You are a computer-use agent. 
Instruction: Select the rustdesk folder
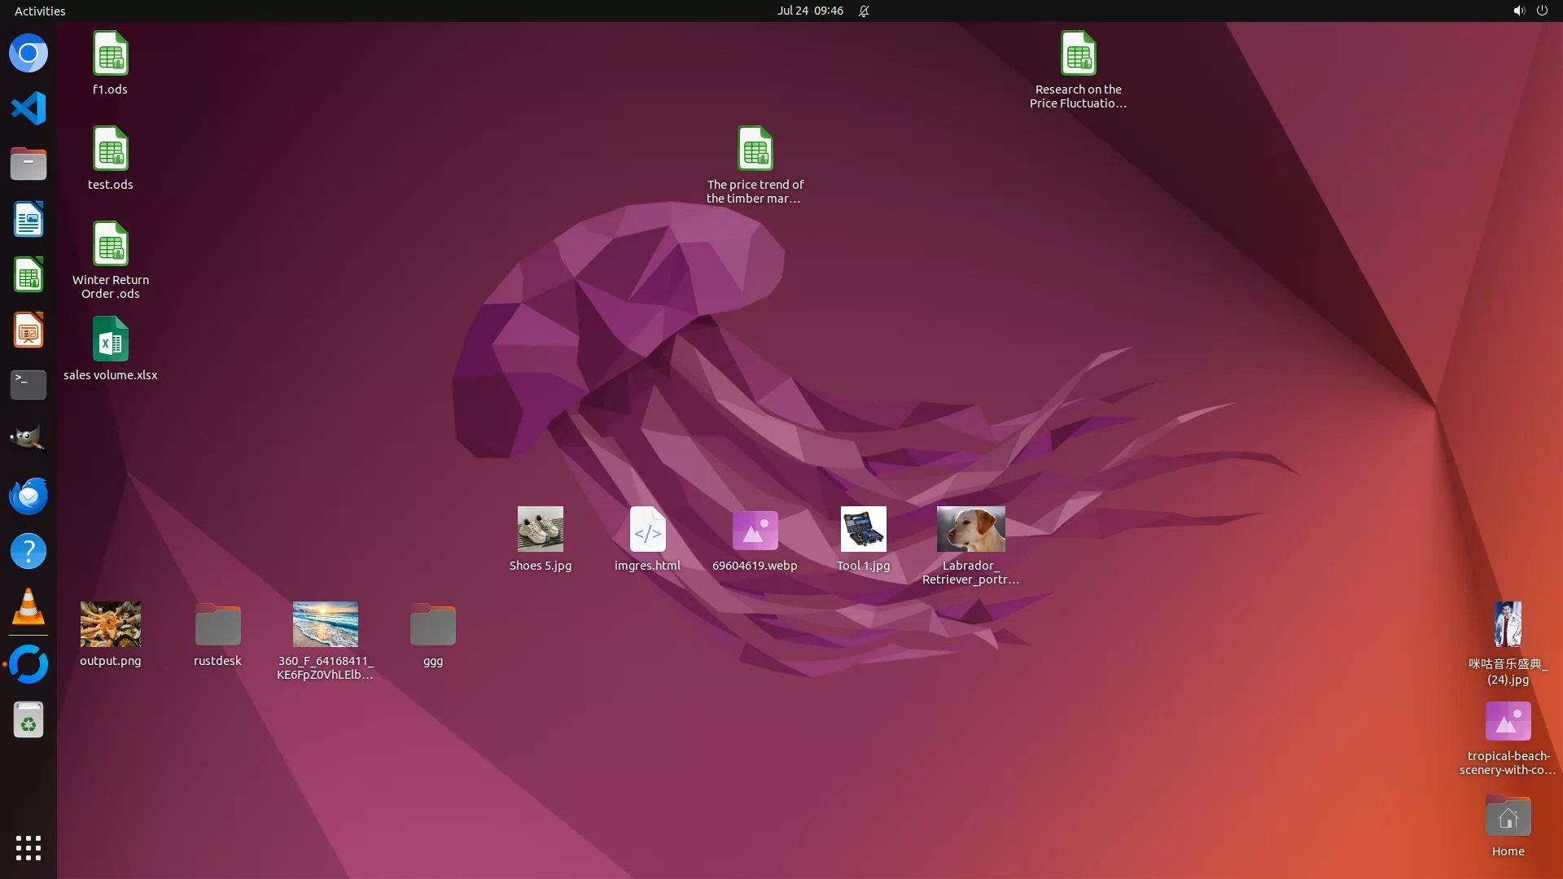tap(217, 625)
